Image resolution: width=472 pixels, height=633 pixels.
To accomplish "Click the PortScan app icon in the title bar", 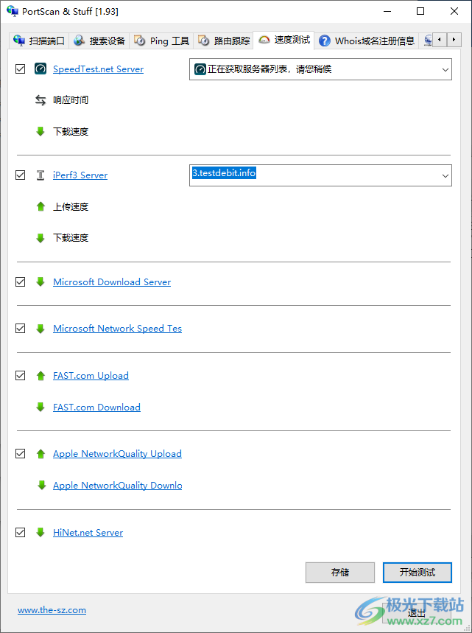I will (x=12, y=11).
